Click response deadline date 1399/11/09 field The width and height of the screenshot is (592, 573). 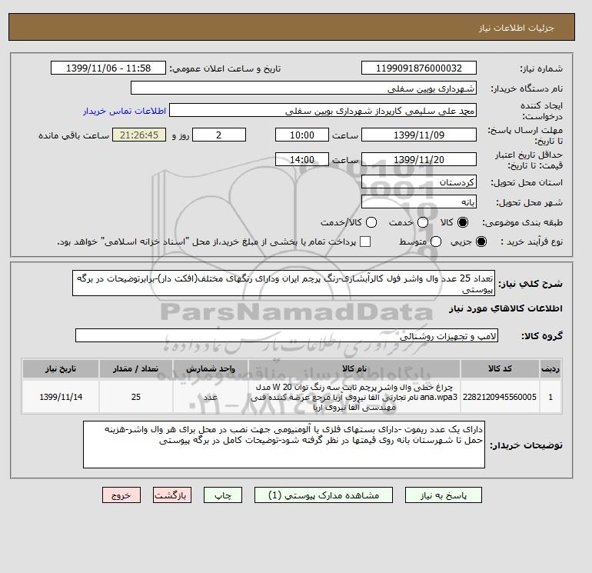click(x=419, y=135)
